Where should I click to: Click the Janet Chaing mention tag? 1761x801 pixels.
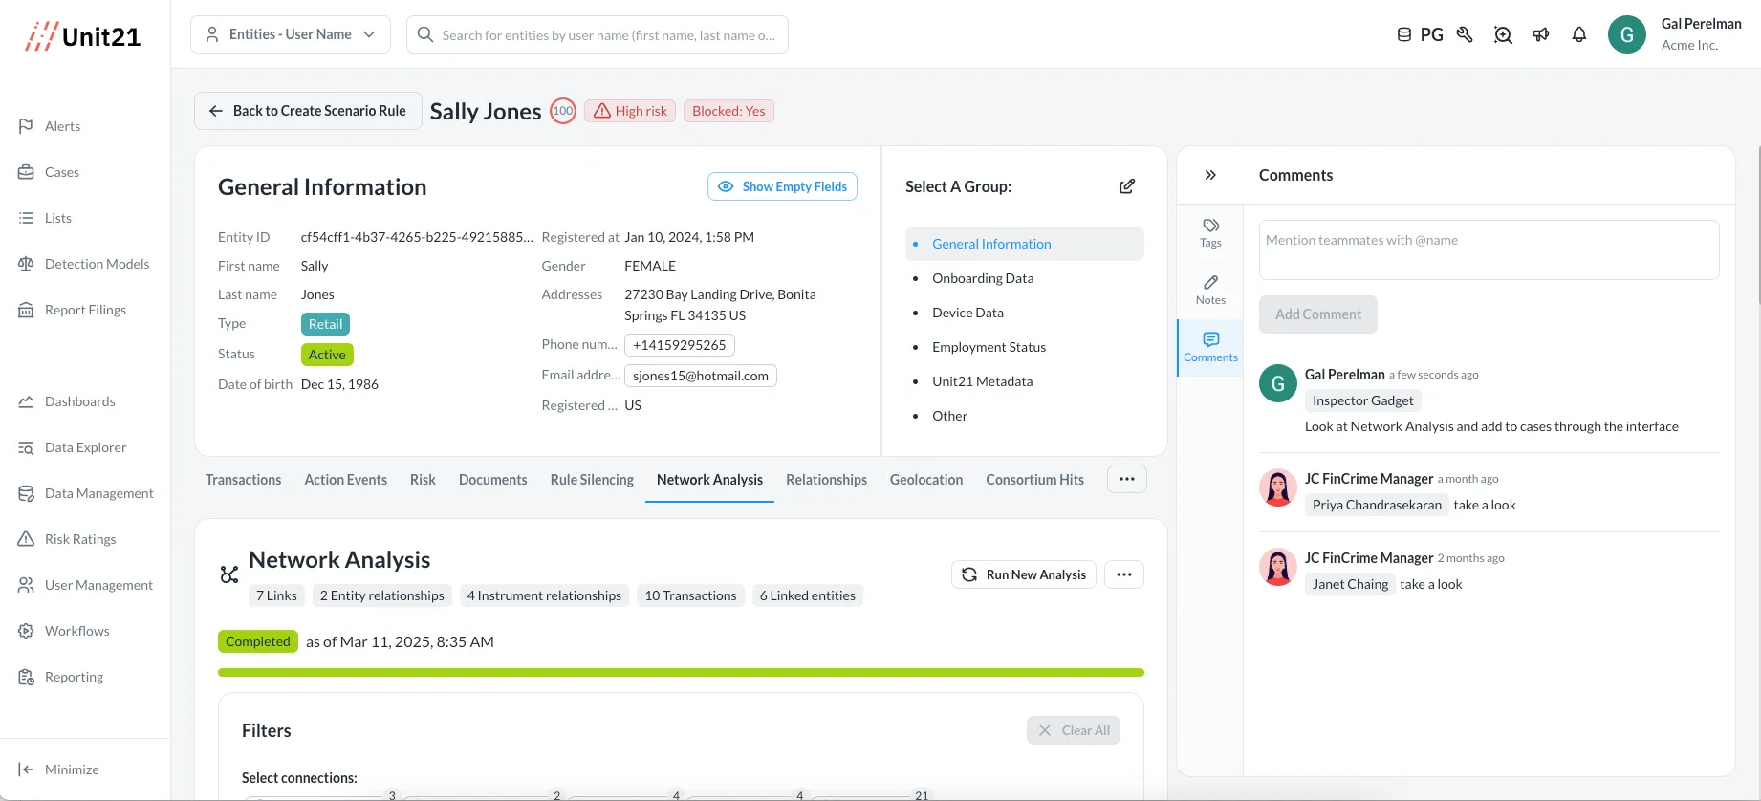[1350, 584]
